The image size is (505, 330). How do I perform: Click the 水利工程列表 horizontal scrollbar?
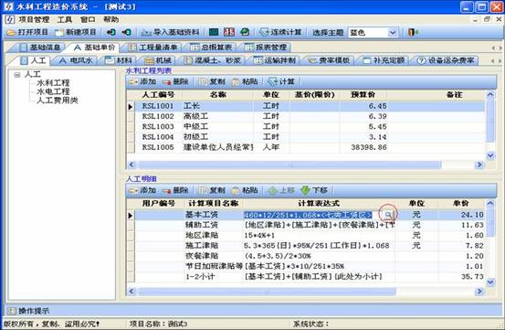click(x=305, y=165)
